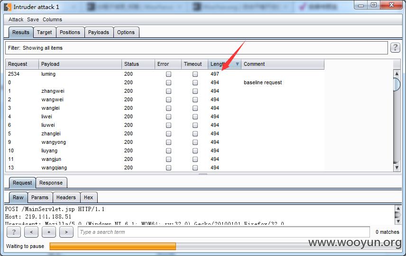Viewport: 406px width, 256px height.
Task: Switch to the Payloads tab
Action: click(x=98, y=32)
